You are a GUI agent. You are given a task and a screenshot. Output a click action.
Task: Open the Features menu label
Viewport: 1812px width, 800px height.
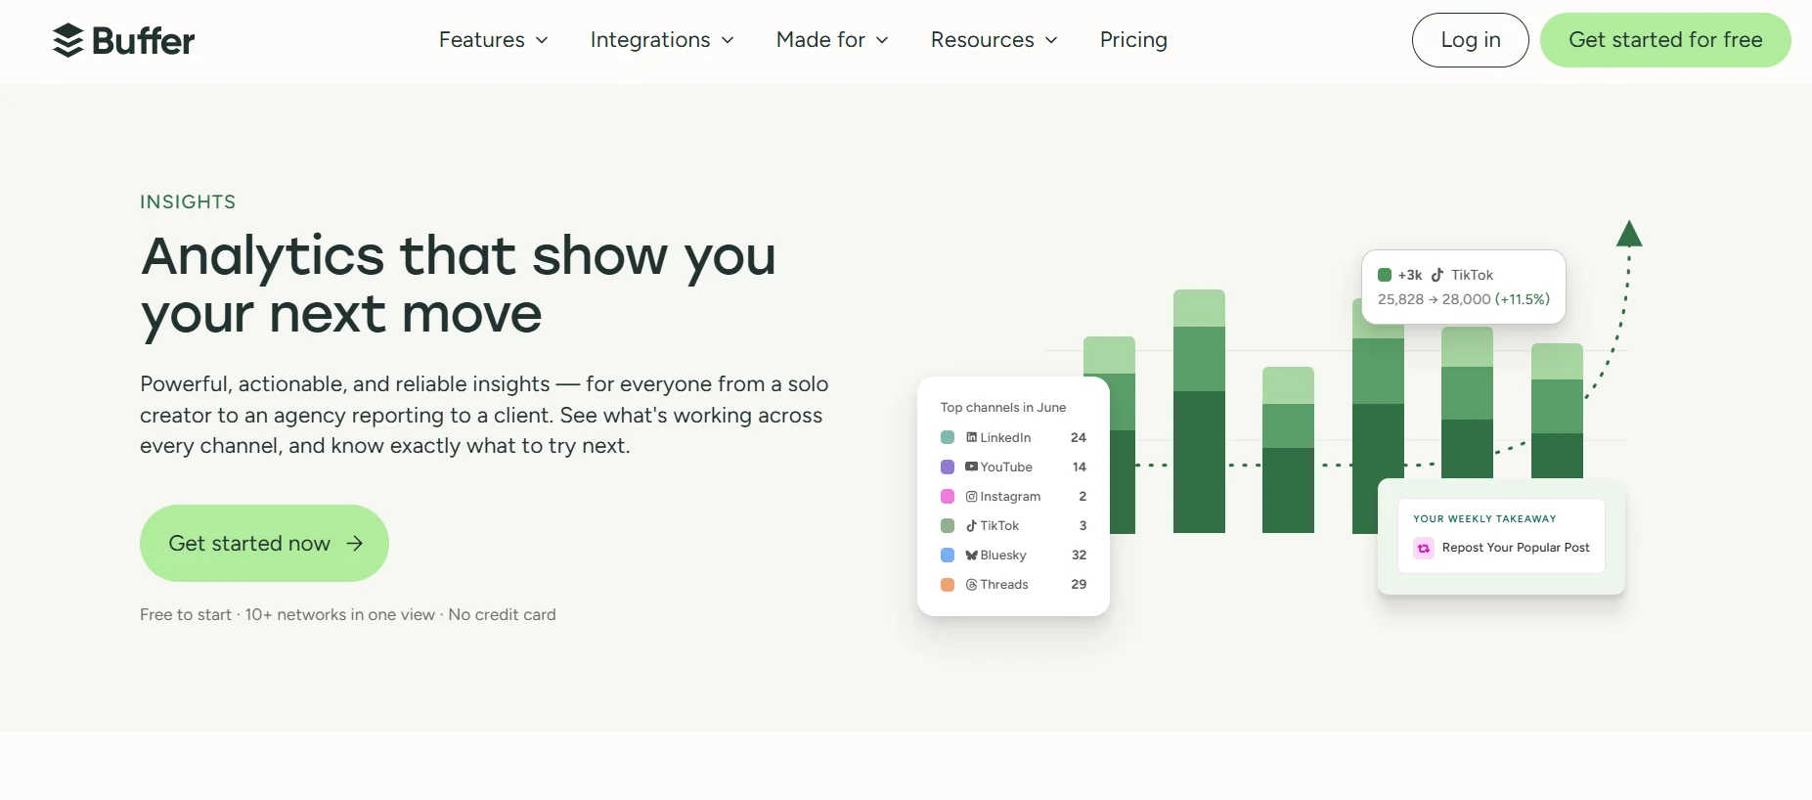[482, 40]
